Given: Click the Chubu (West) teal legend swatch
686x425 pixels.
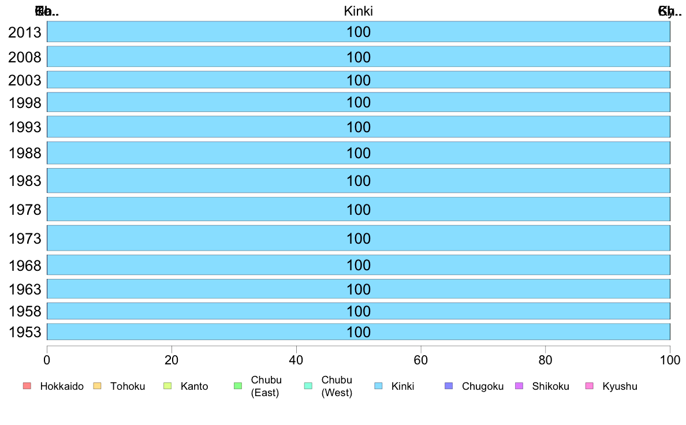Looking at the screenshot, I should tap(308, 386).
